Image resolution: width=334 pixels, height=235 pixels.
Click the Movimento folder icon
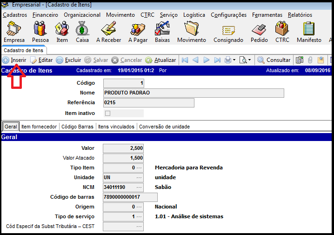[191, 32]
